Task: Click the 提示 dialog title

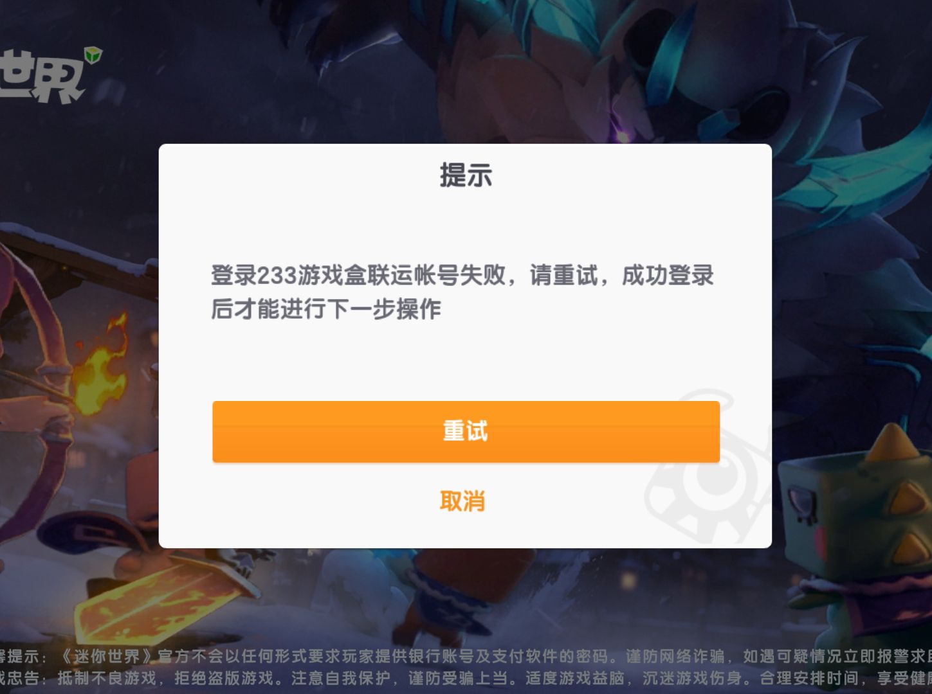Action: point(466,175)
